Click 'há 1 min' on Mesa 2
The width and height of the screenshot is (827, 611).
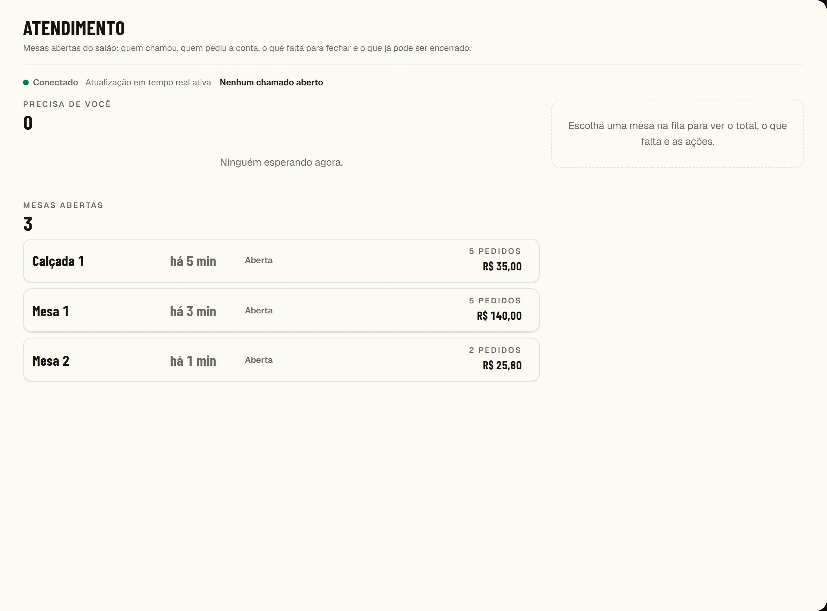coord(193,361)
